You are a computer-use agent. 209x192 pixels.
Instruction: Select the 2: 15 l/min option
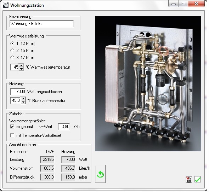pyautogui.click(x=12, y=51)
